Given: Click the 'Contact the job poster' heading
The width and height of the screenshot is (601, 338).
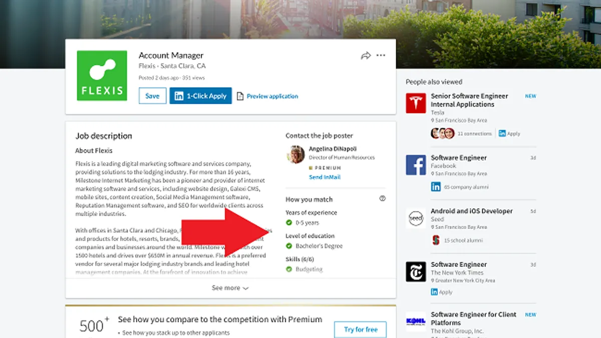Looking at the screenshot, I should point(319,136).
